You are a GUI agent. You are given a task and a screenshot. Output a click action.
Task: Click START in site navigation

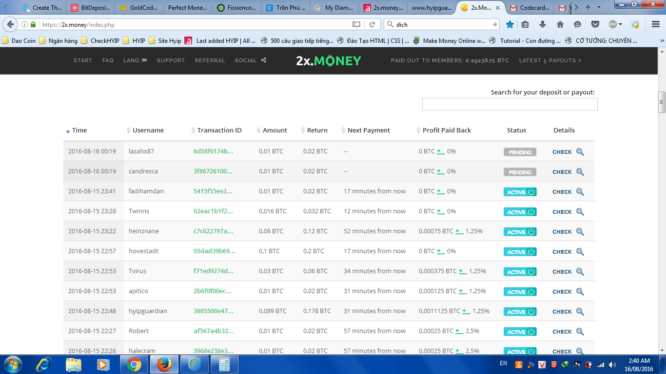[x=83, y=60]
